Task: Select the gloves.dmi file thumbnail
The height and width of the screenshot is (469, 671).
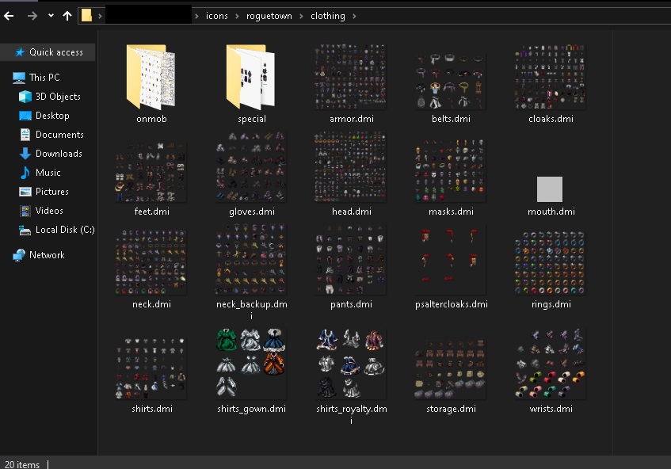Action: 251,167
